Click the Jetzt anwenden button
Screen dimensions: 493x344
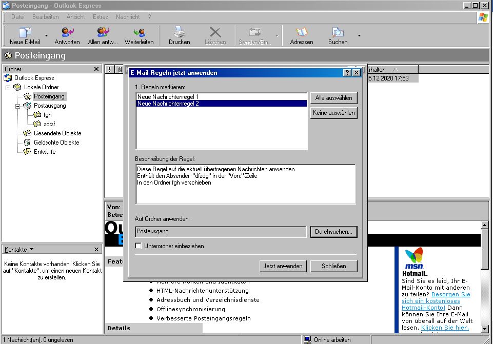[283, 266]
